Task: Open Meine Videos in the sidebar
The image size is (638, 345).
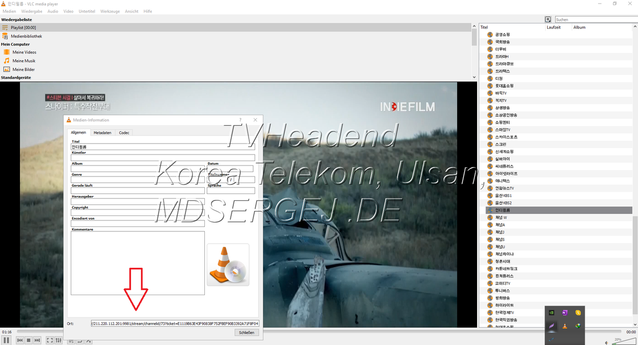Action: tap(24, 52)
